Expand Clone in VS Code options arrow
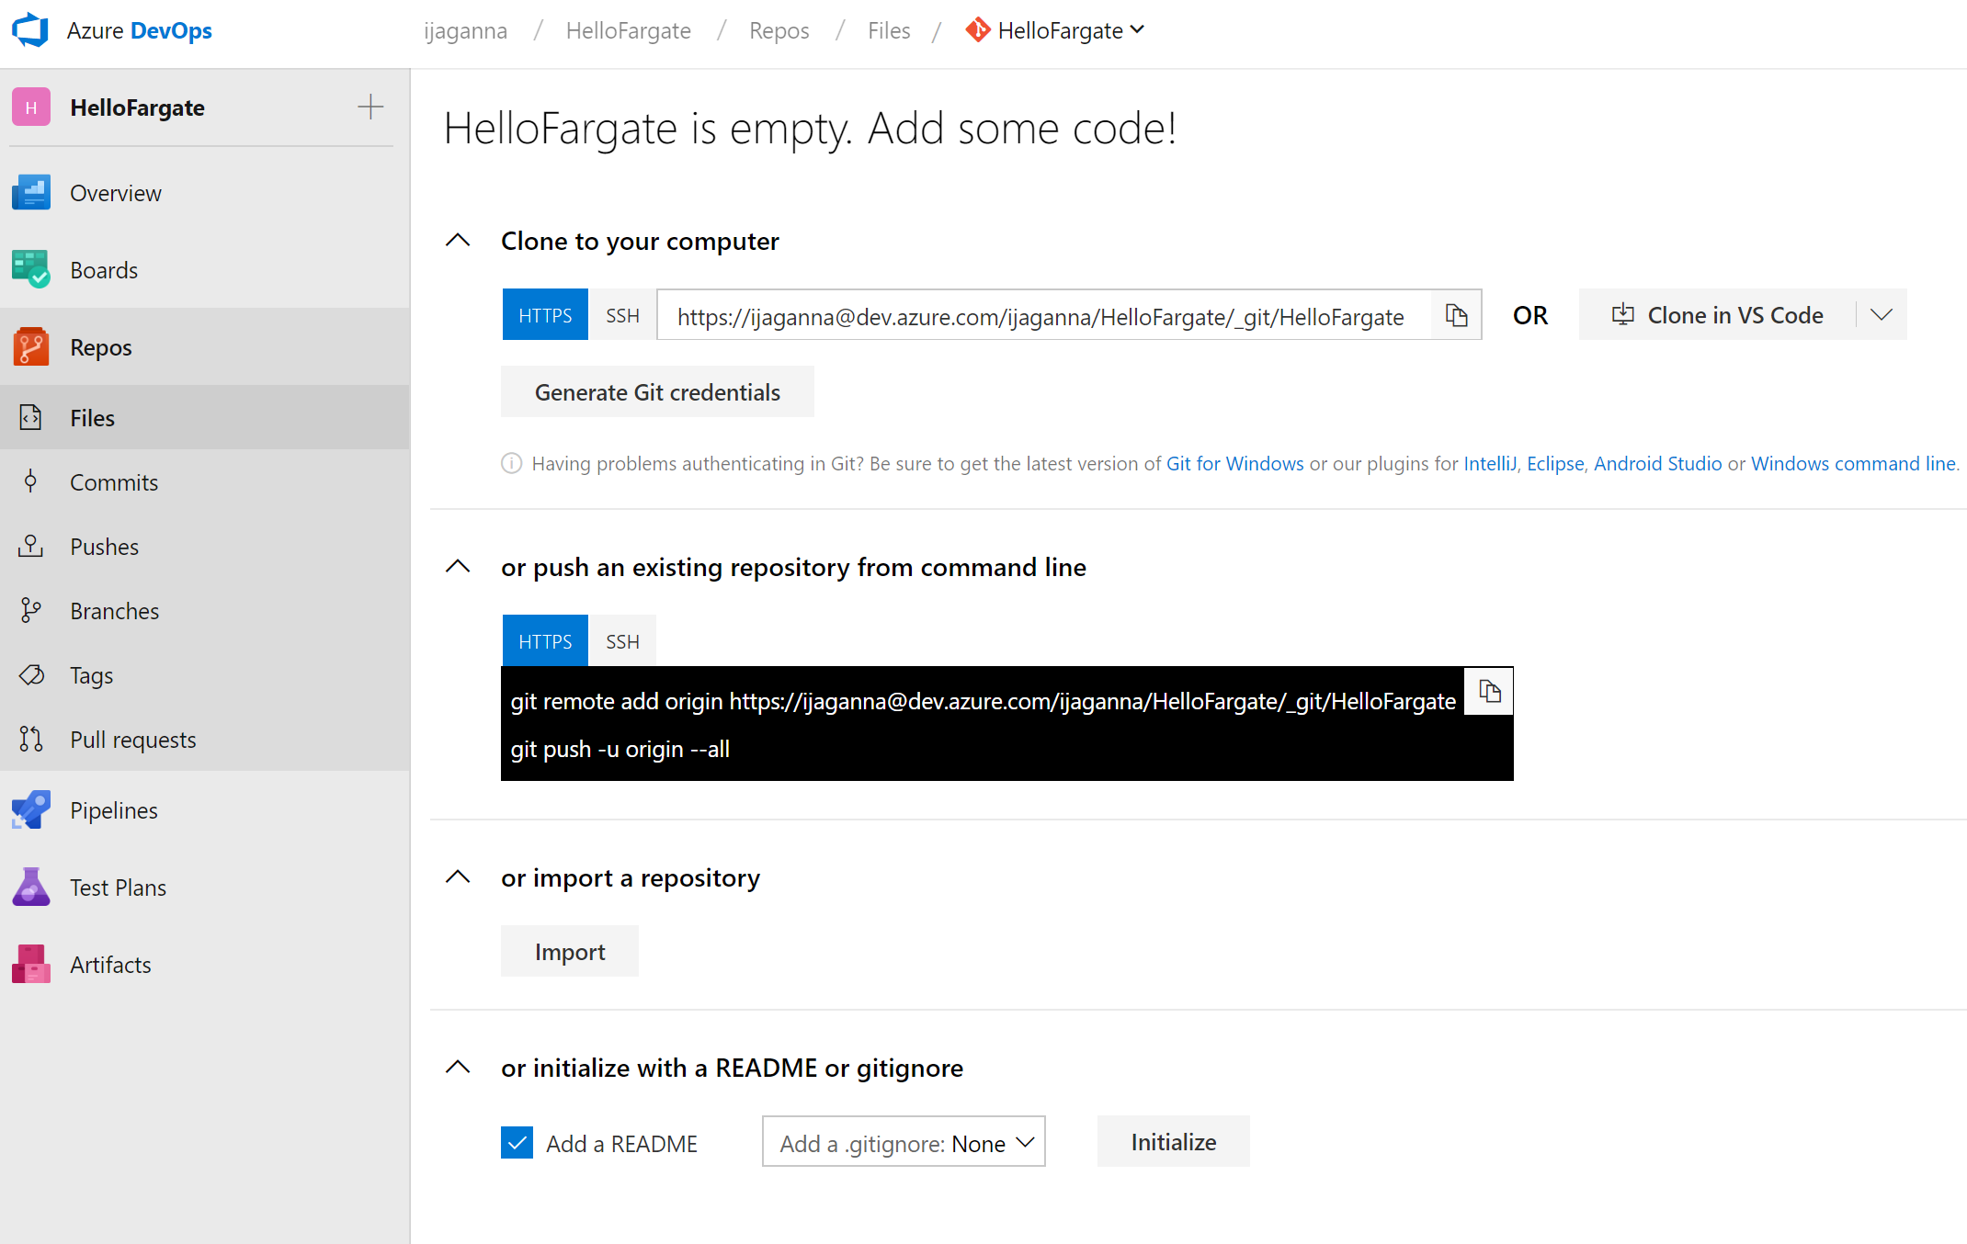The height and width of the screenshot is (1244, 1967). point(1881,315)
